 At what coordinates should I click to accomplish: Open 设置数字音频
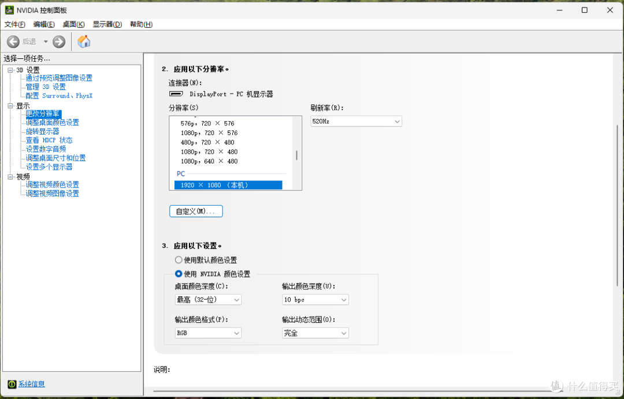tap(46, 149)
